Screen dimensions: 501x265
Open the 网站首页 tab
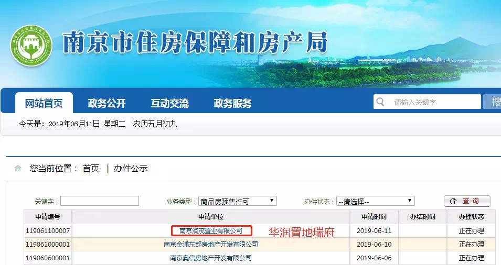(44, 103)
